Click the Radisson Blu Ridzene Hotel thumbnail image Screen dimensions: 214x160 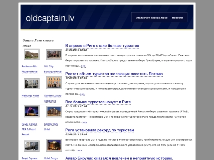click(32, 54)
